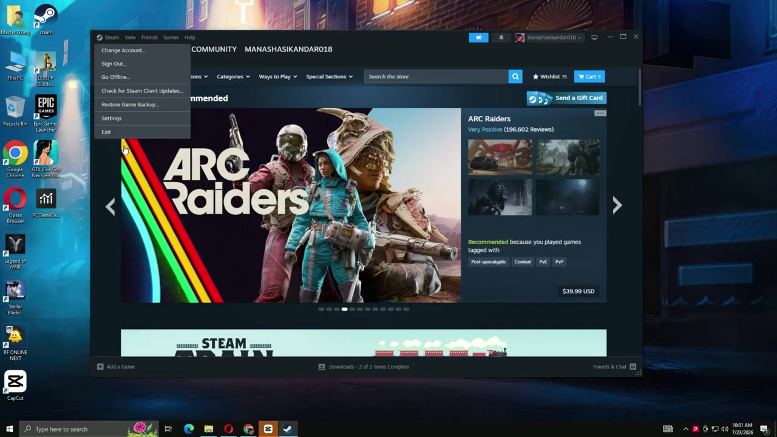The width and height of the screenshot is (777, 437).
Task: Select Check for Steam Client Updates
Action: point(142,91)
